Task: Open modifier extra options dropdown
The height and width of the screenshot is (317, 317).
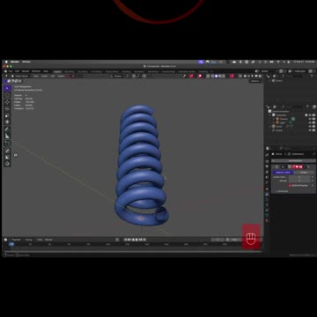Action: pyautogui.click(x=305, y=166)
